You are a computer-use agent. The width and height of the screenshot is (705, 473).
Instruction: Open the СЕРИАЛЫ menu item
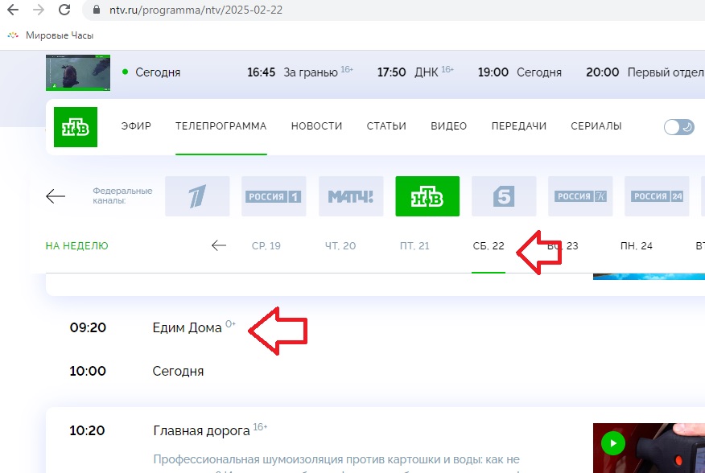tap(596, 126)
